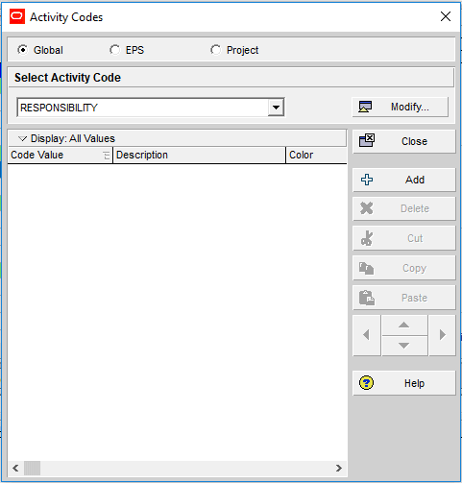462x483 pixels.
Task: Click the horizontal scrollbar thumb
Action: click(x=33, y=469)
